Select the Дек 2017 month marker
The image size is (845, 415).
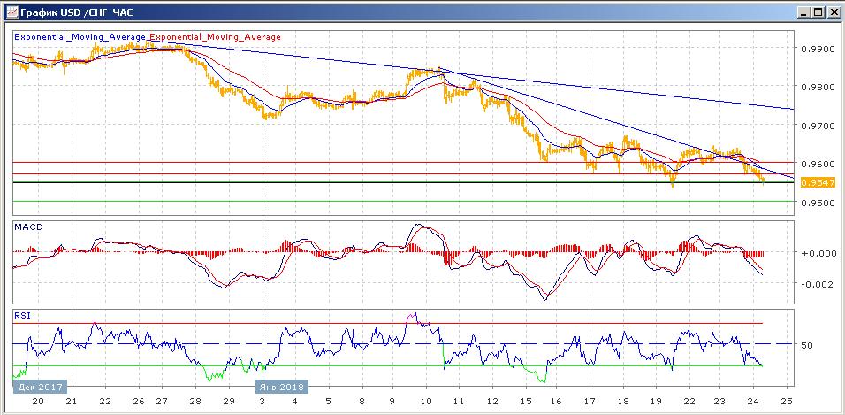40,387
